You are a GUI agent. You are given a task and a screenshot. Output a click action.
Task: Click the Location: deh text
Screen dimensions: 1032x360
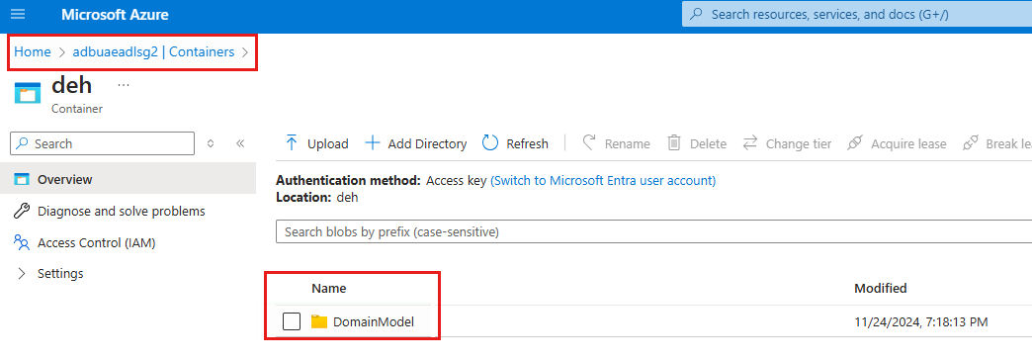pyautogui.click(x=317, y=197)
